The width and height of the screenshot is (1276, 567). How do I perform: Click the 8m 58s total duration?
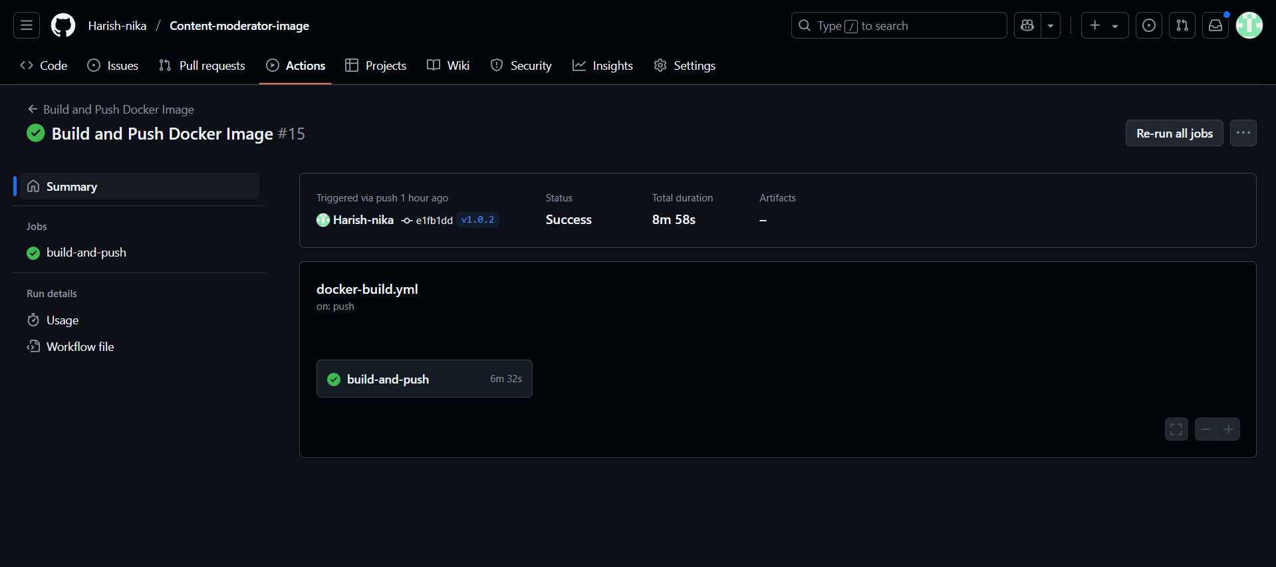point(674,220)
